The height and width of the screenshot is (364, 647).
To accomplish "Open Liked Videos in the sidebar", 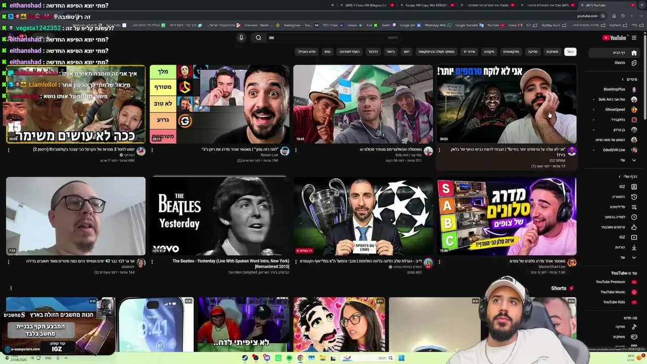I will [624, 227].
